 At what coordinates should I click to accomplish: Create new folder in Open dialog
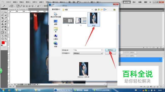(x=102, y=10)
